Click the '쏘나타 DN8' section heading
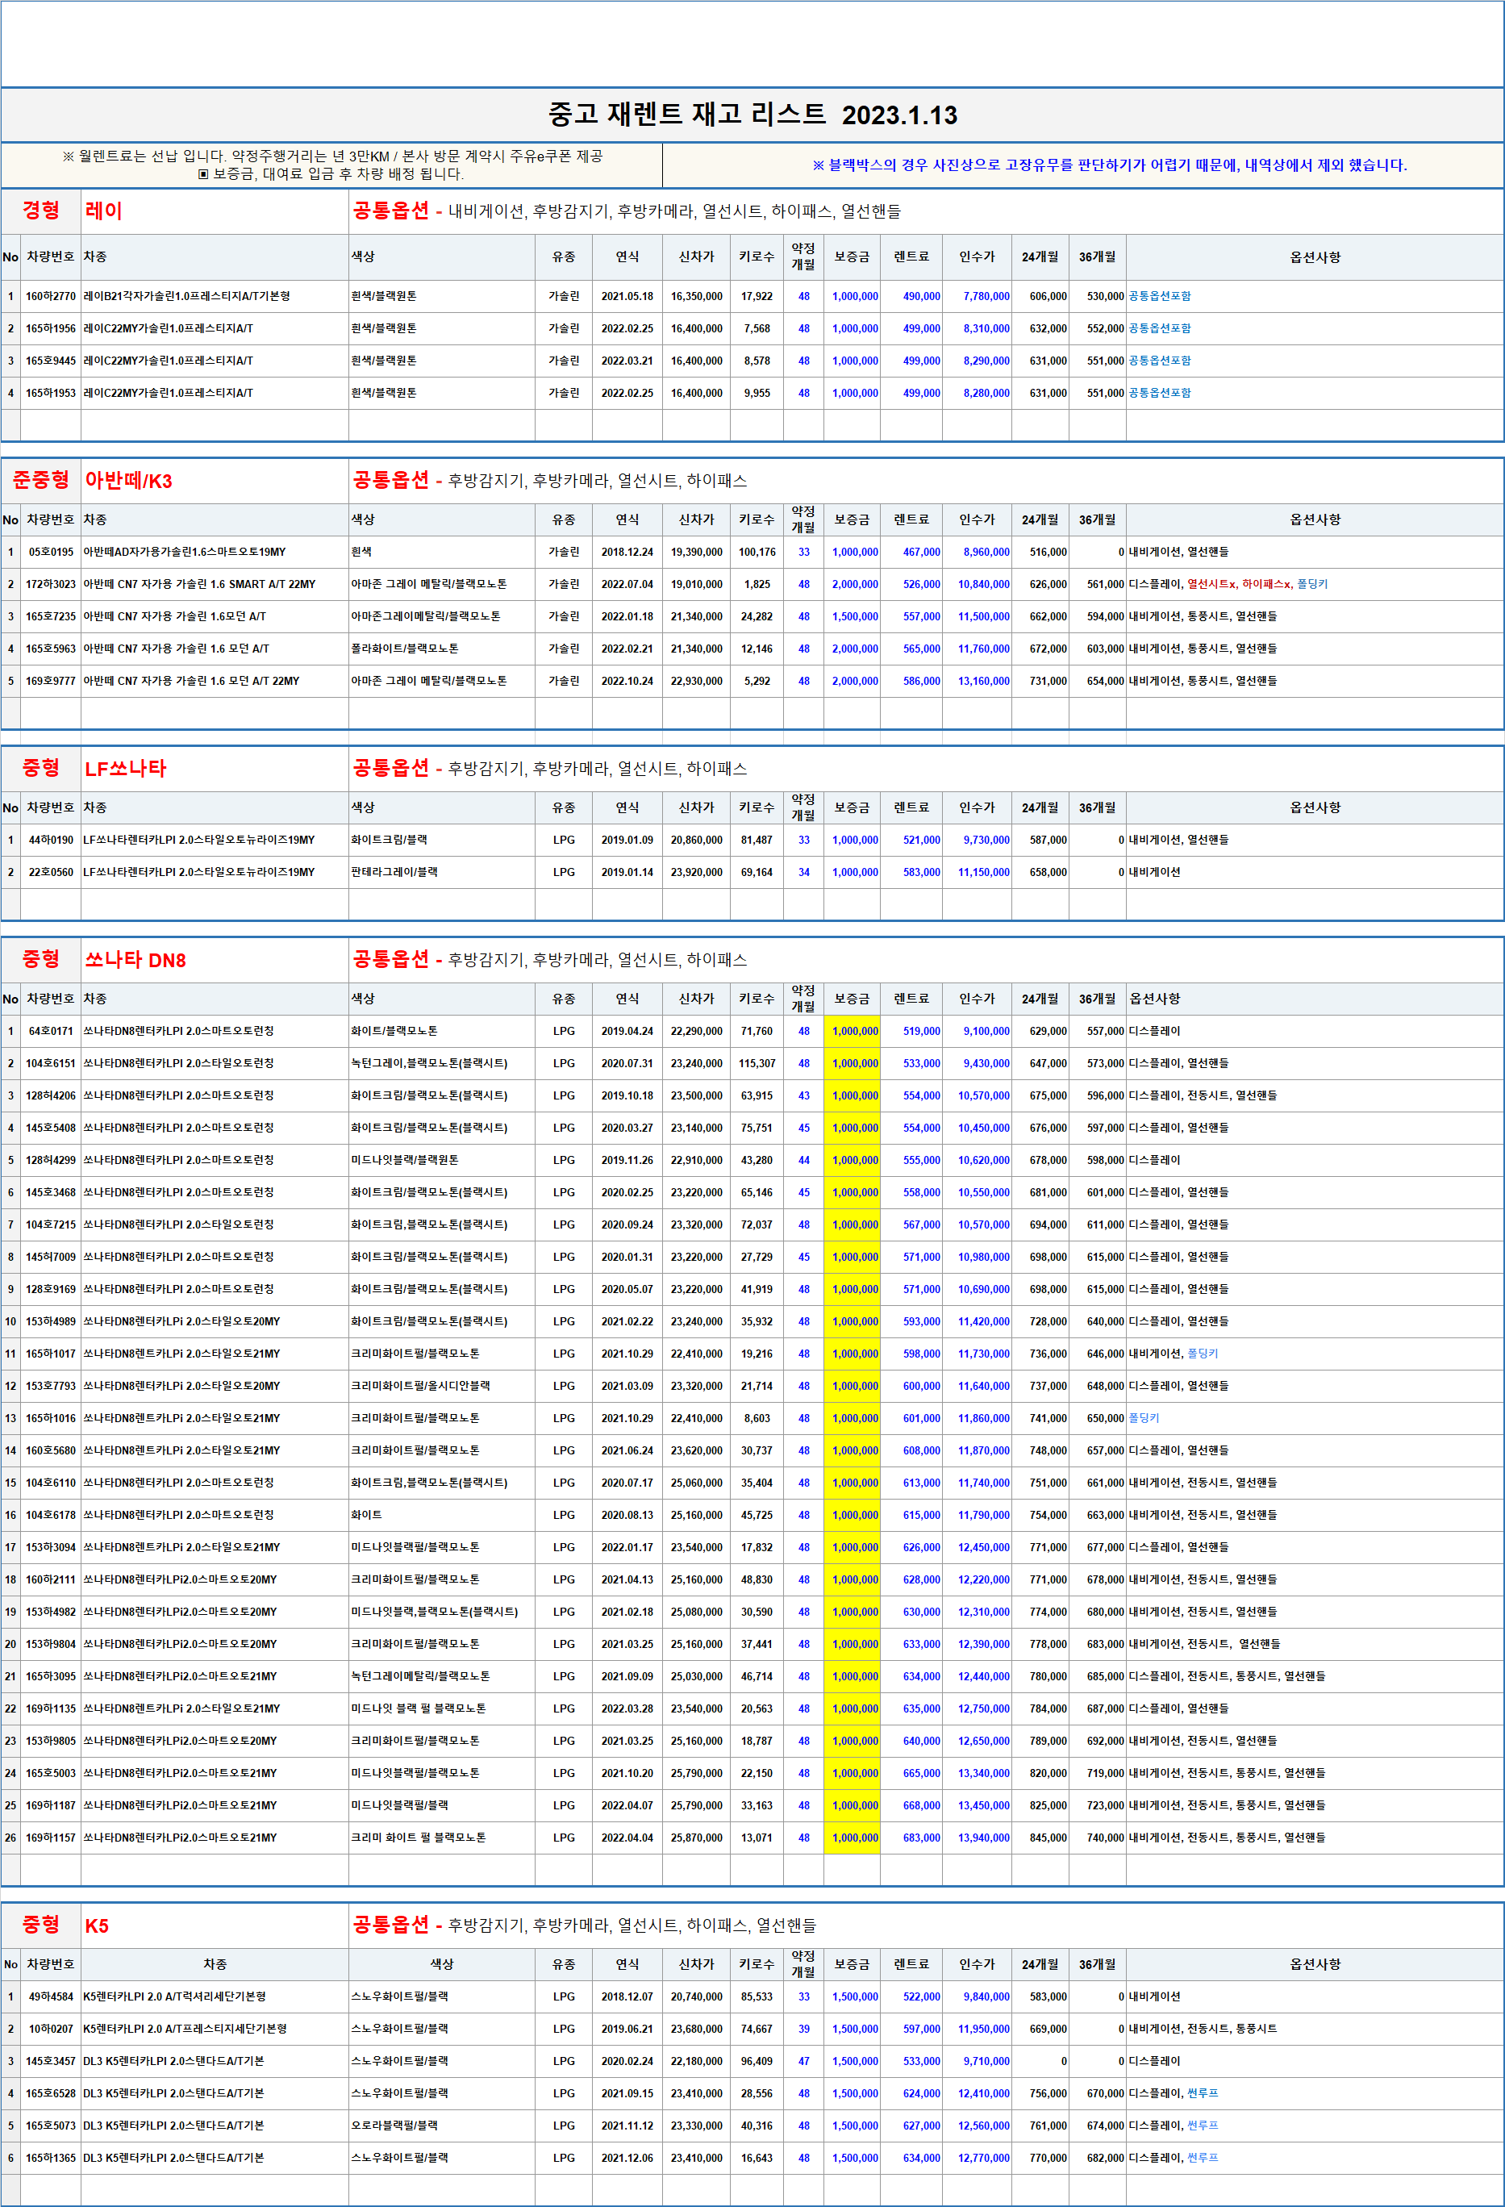 click(x=135, y=960)
